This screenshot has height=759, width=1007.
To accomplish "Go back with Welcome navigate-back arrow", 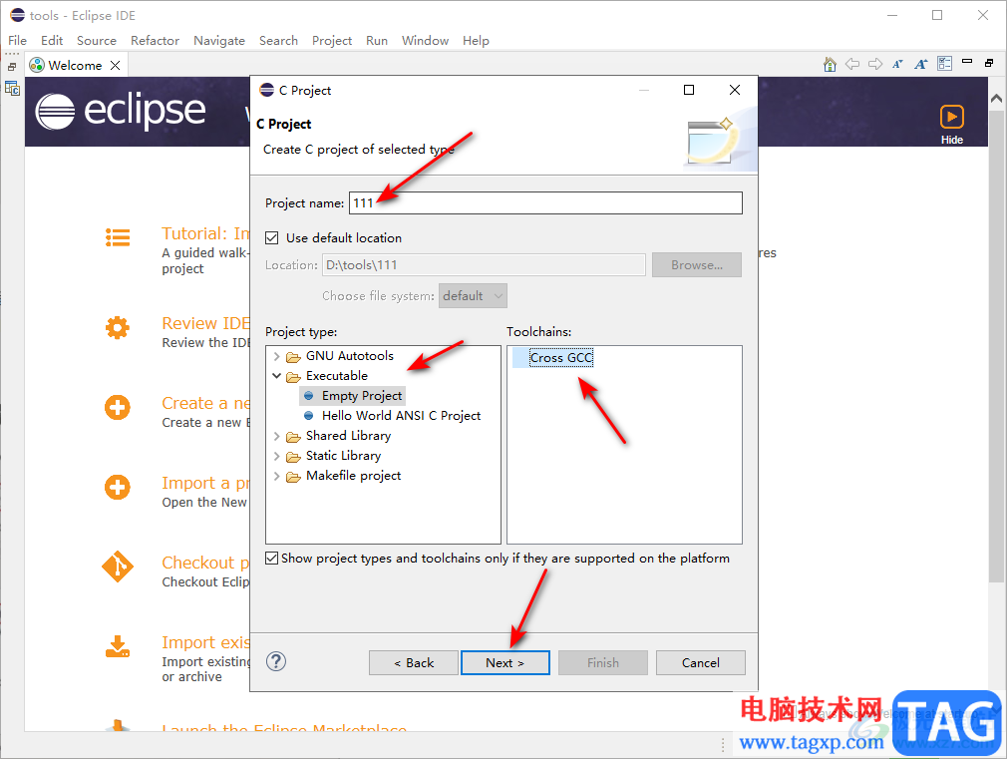I will 852,64.
